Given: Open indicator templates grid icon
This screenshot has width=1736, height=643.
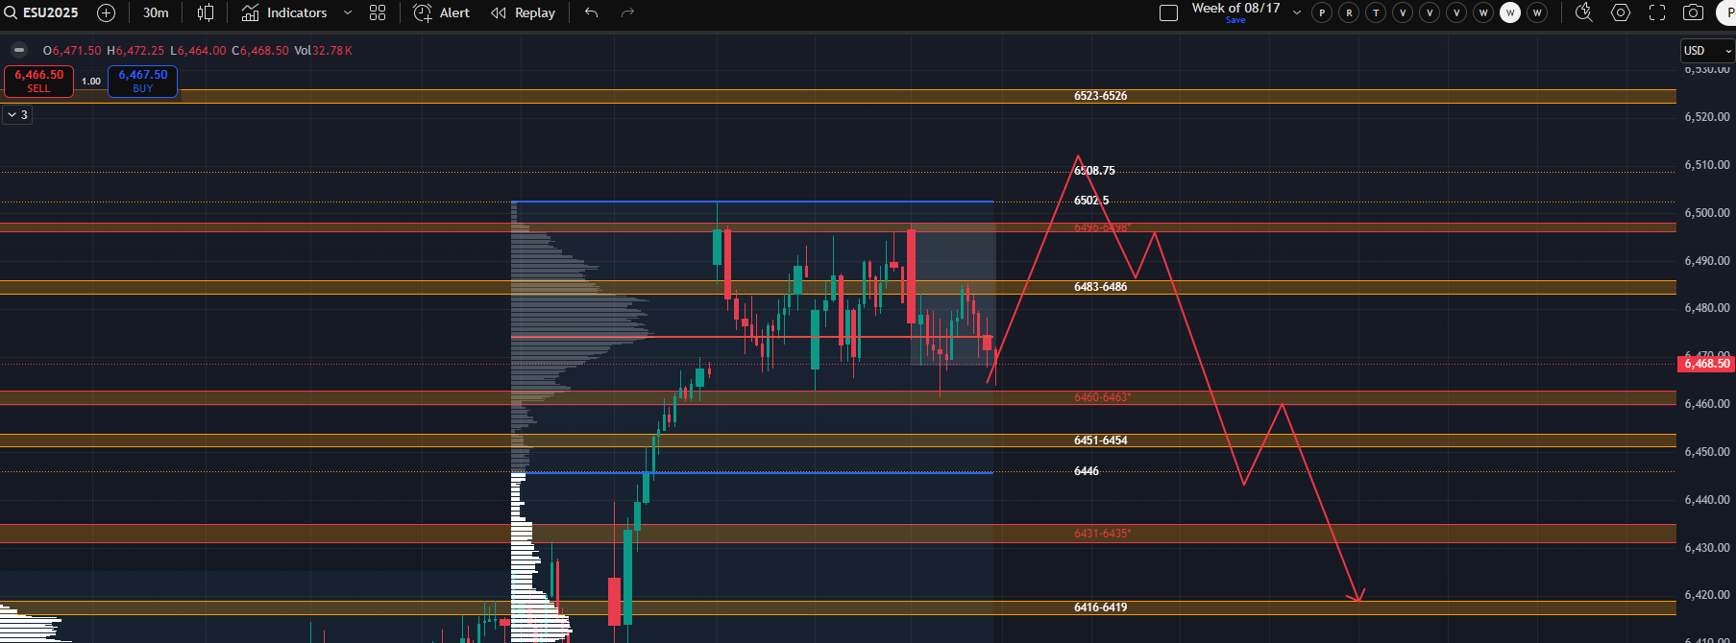Looking at the screenshot, I should (378, 12).
